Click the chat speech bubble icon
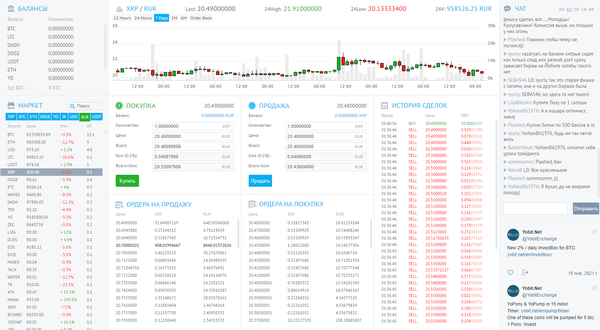Image resolution: width=600 pixels, height=330 pixels. (x=507, y=9)
